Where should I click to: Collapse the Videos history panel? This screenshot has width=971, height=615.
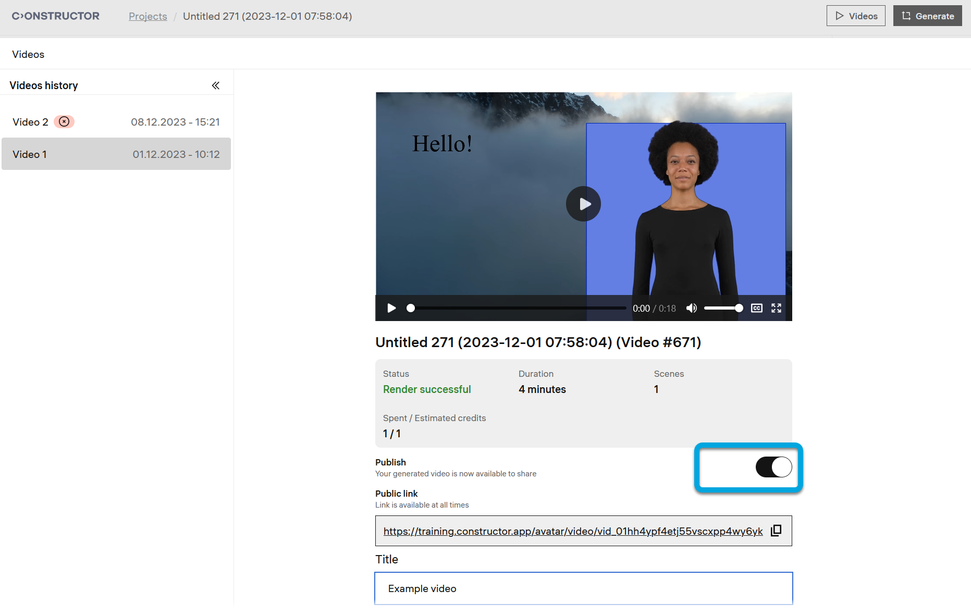coord(215,85)
